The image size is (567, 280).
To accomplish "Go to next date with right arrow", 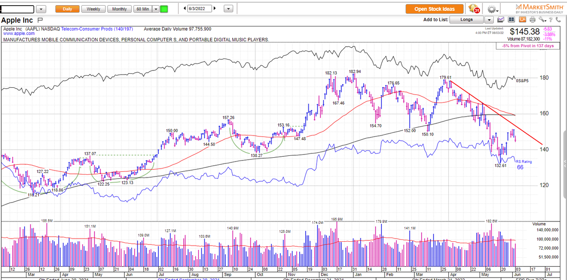I will (x=215, y=9).
